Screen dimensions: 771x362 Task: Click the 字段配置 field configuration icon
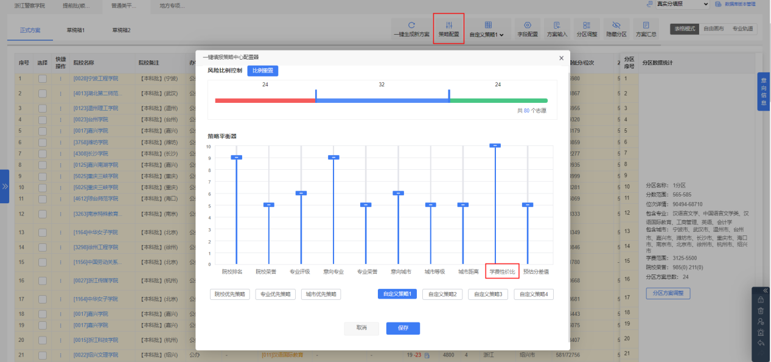click(x=528, y=24)
